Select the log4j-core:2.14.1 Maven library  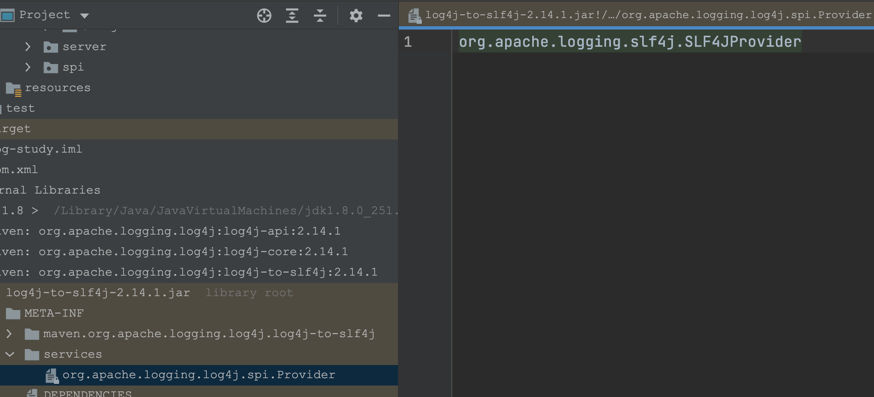[x=199, y=252]
